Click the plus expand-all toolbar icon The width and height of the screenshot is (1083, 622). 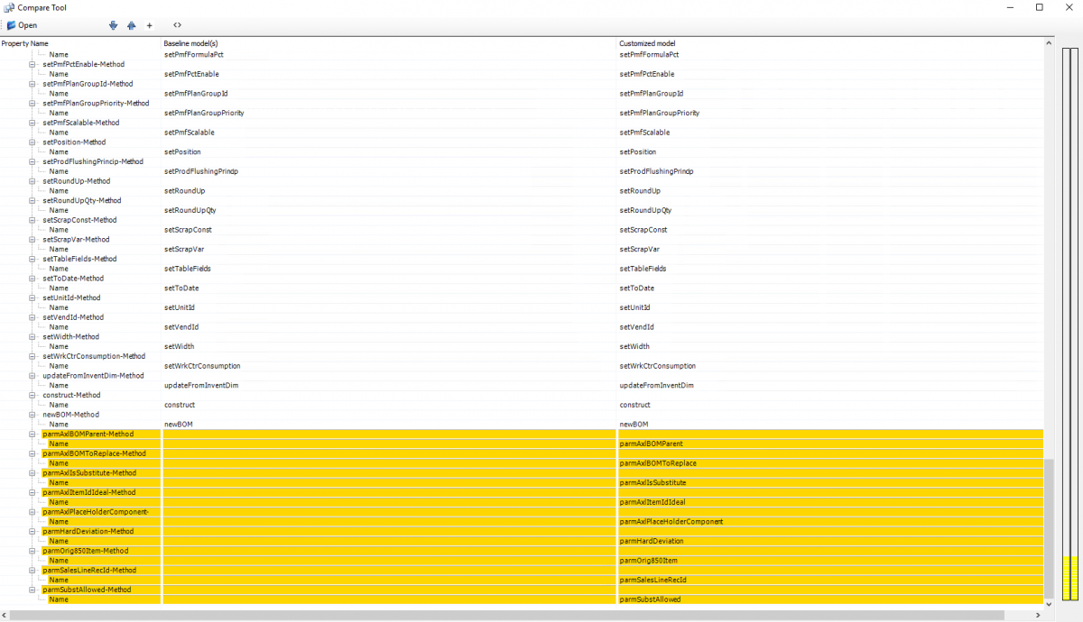(149, 25)
